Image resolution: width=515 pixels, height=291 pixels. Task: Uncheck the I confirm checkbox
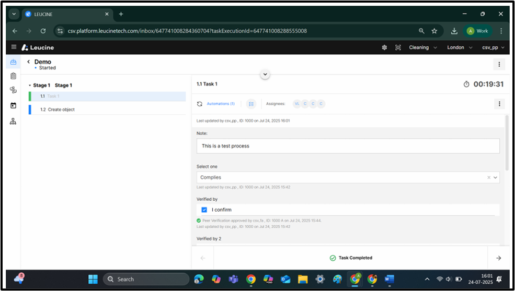point(204,210)
